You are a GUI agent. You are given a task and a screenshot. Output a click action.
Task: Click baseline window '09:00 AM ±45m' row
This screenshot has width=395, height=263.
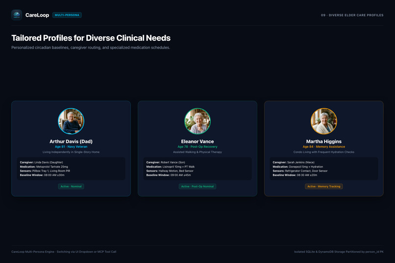pyautogui.click(x=169, y=175)
